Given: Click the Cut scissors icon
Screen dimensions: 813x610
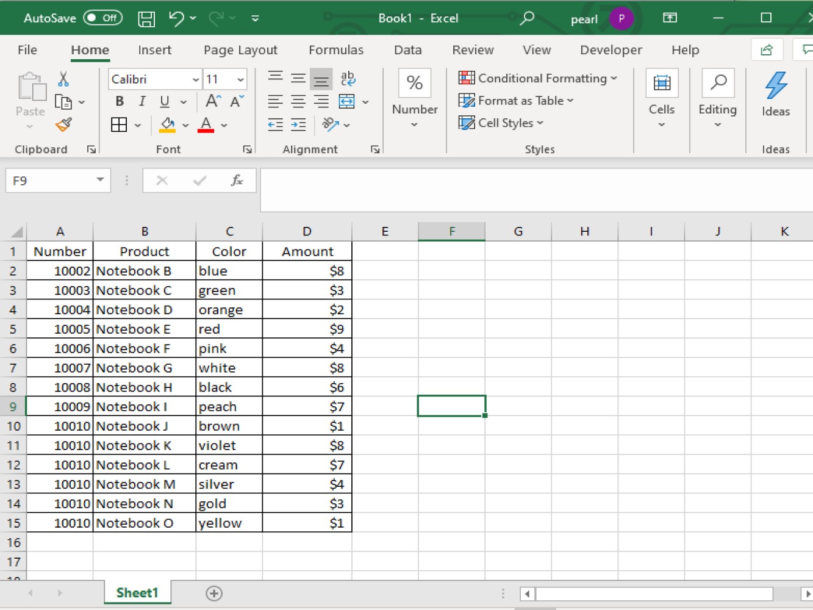Looking at the screenshot, I should (x=63, y=78).
